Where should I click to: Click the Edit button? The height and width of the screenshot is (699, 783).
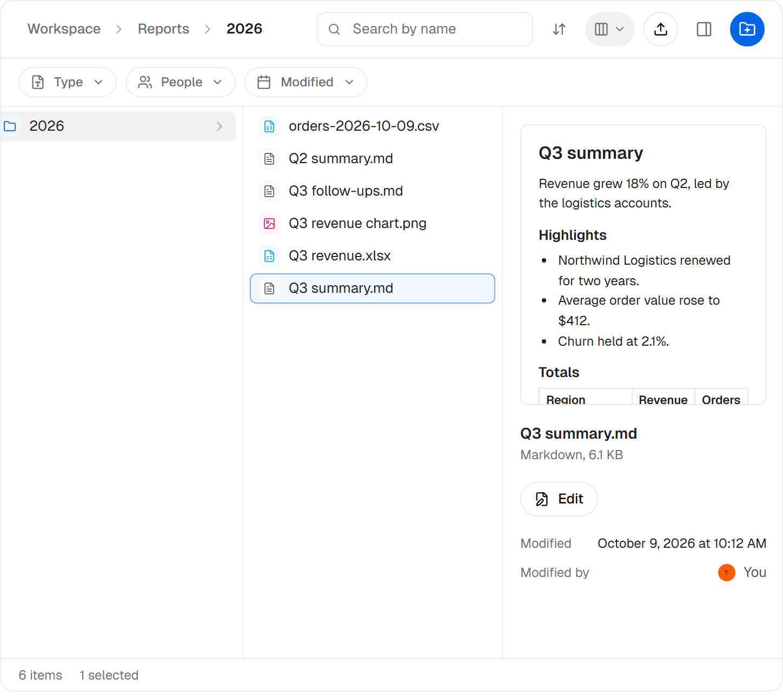point(559,499)
